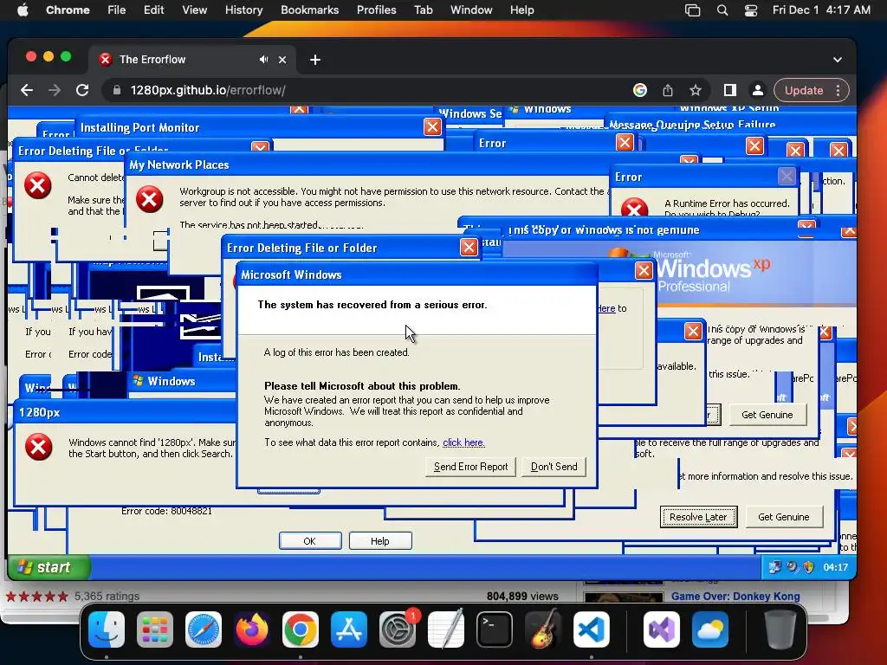Click the Send Error Report button
887x665 pixels.
[x=470, y=467]
